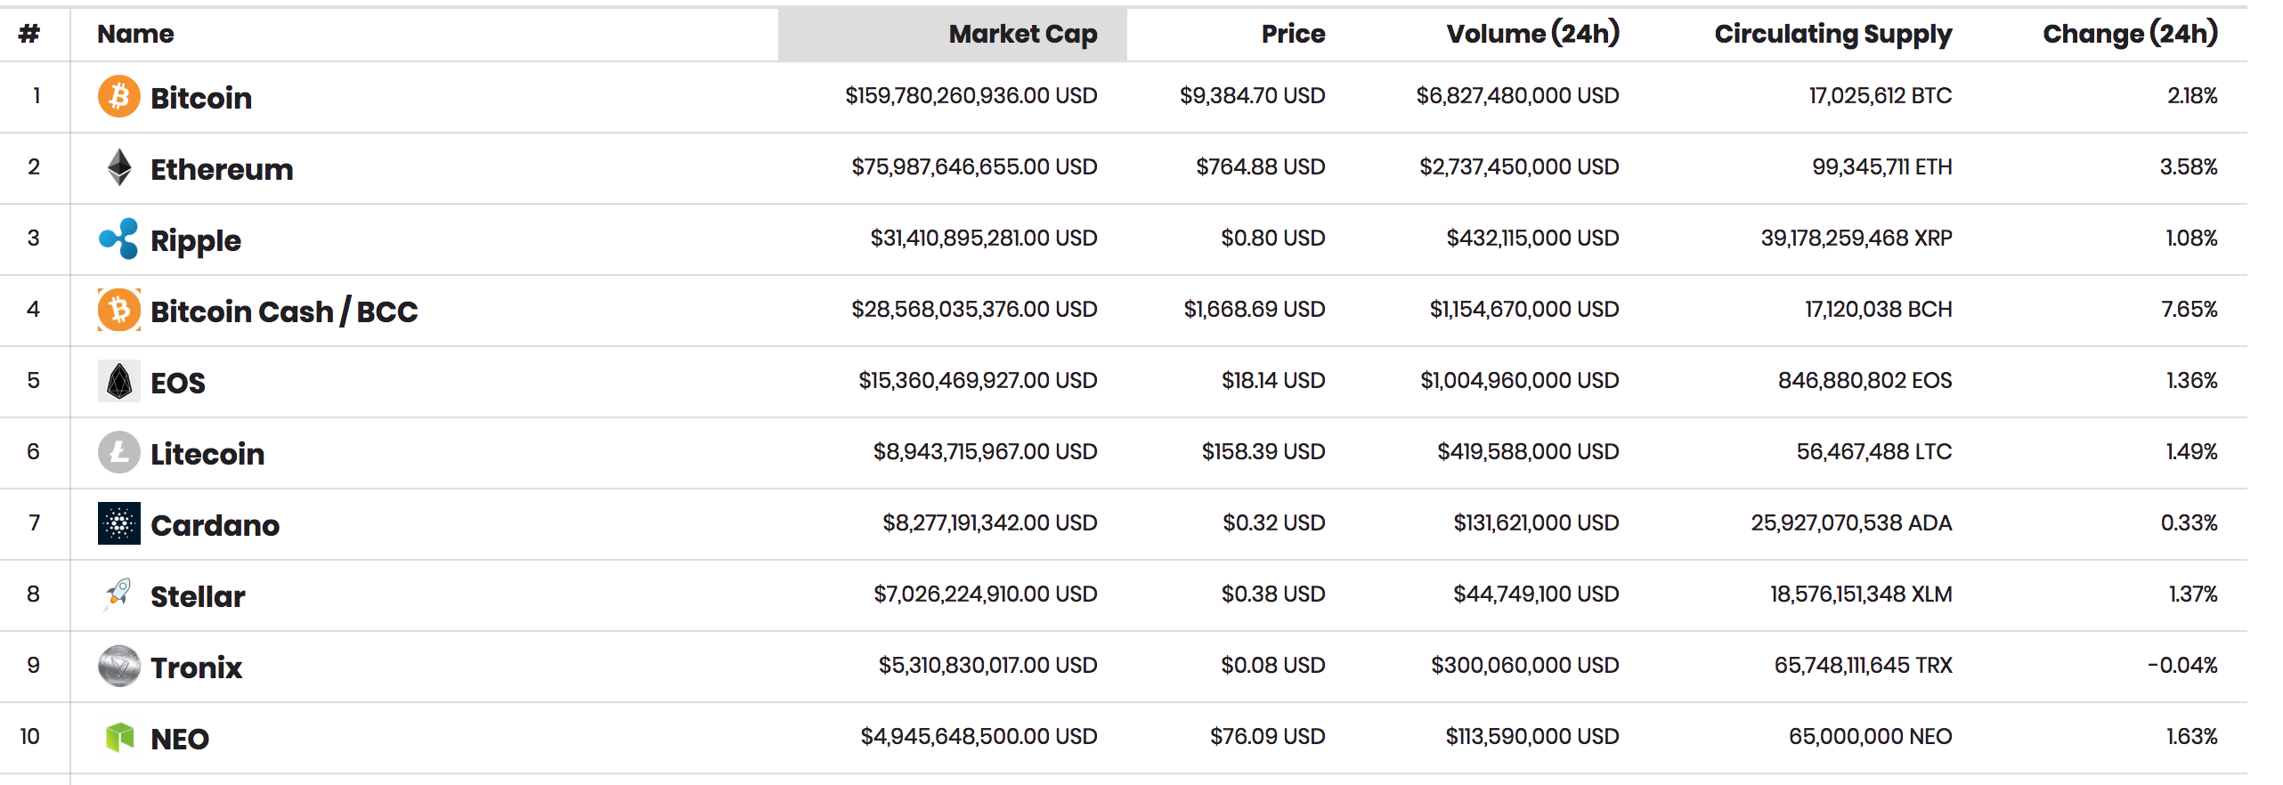2283x785 pixels.
Task: Sort by the Name column header
Action: coord(135,34)
